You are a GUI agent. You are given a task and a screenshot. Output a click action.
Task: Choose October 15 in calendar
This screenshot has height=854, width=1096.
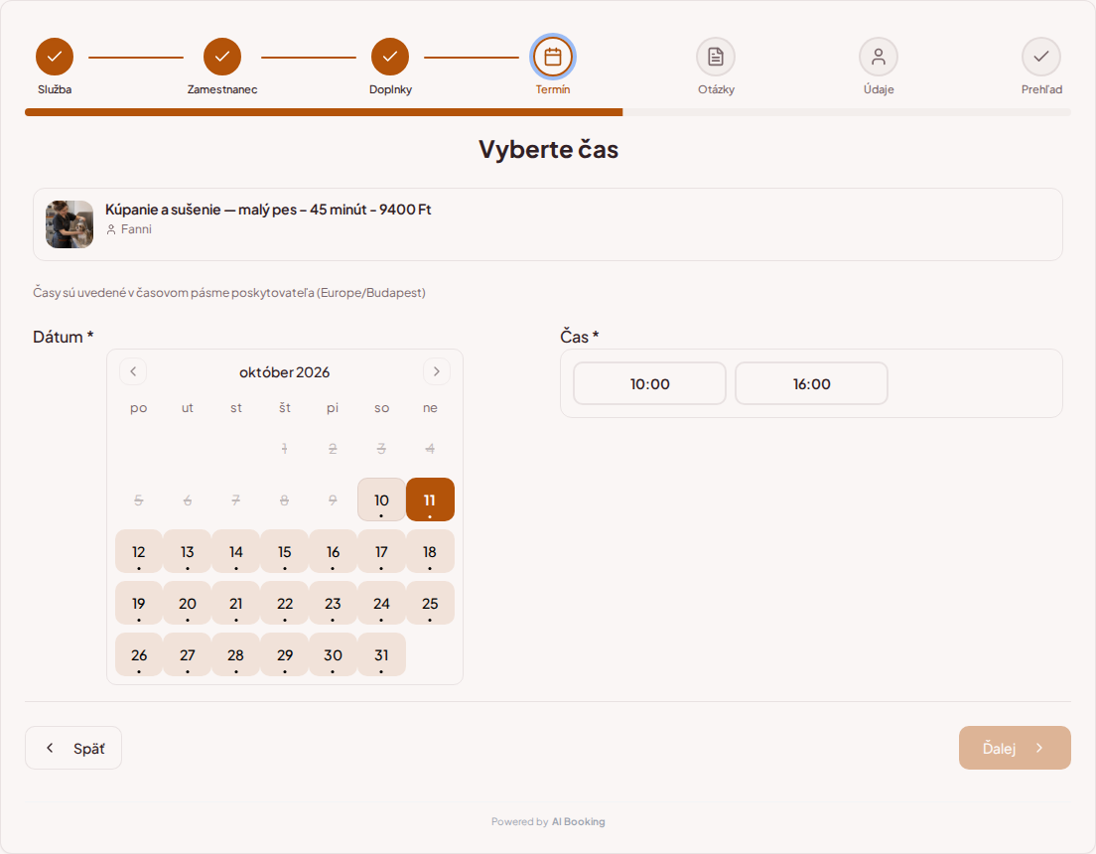(285, 551)
